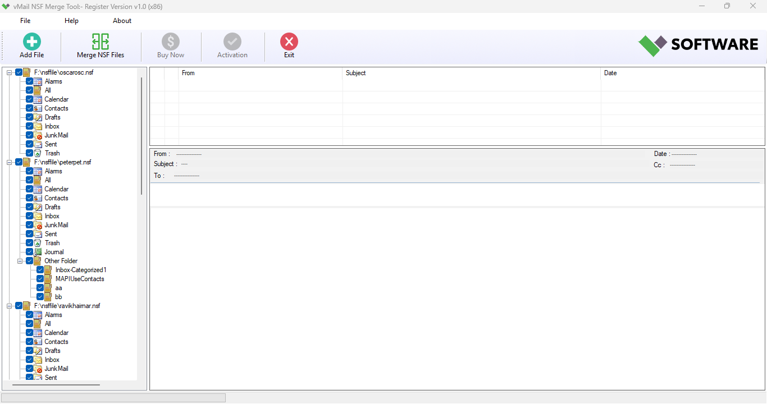Collapse the Other Folder node
This screenshot has height=404, width=767.
20,261
